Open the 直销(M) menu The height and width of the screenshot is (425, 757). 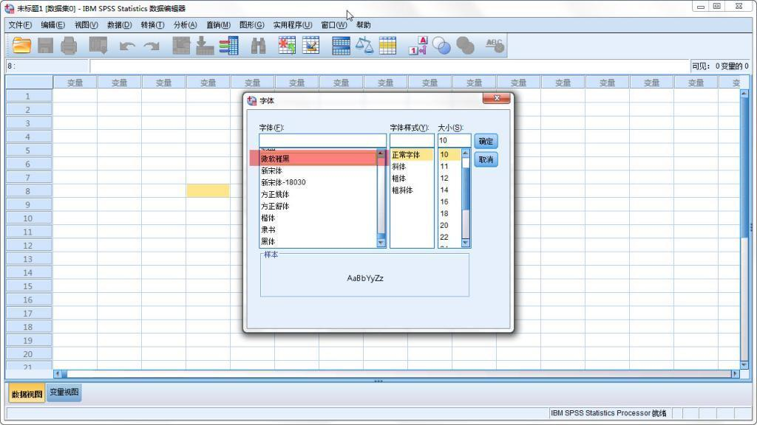point(218,25)
